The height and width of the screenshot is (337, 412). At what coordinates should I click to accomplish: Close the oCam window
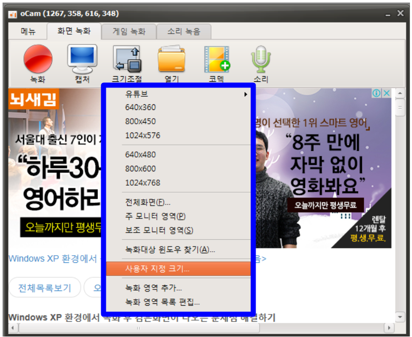point(400,13)
